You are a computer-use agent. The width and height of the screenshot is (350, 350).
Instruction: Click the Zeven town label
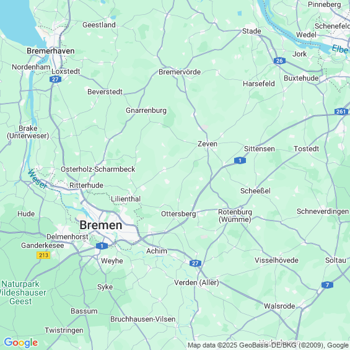pyautogui.click(x=208, y=144)
